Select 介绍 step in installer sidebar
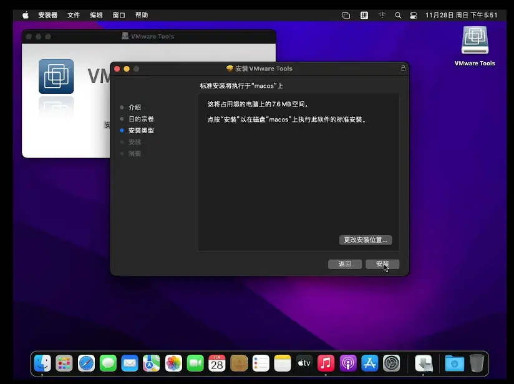Image resolution: width=514 pixels, height=384 pixels. pos(135,108)
